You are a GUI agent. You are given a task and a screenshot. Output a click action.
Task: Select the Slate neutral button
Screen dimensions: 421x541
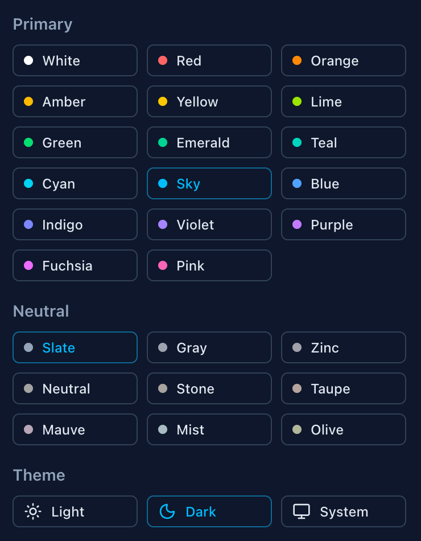(x=75, y=347)
